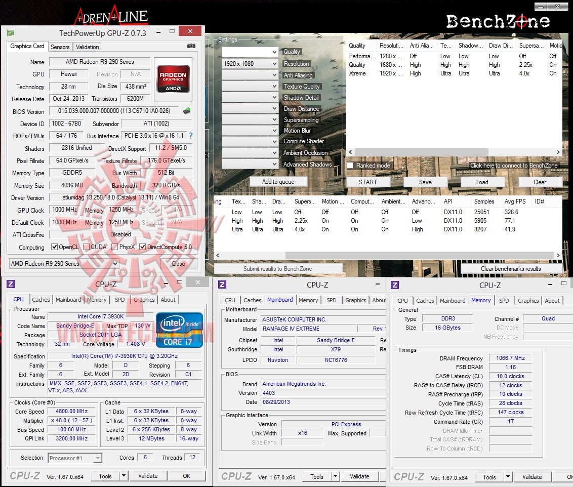Screen dimensions: 573x487
Task: Open the Caches tab in CPU-Z Processor window
Action: tap(41, 300)
